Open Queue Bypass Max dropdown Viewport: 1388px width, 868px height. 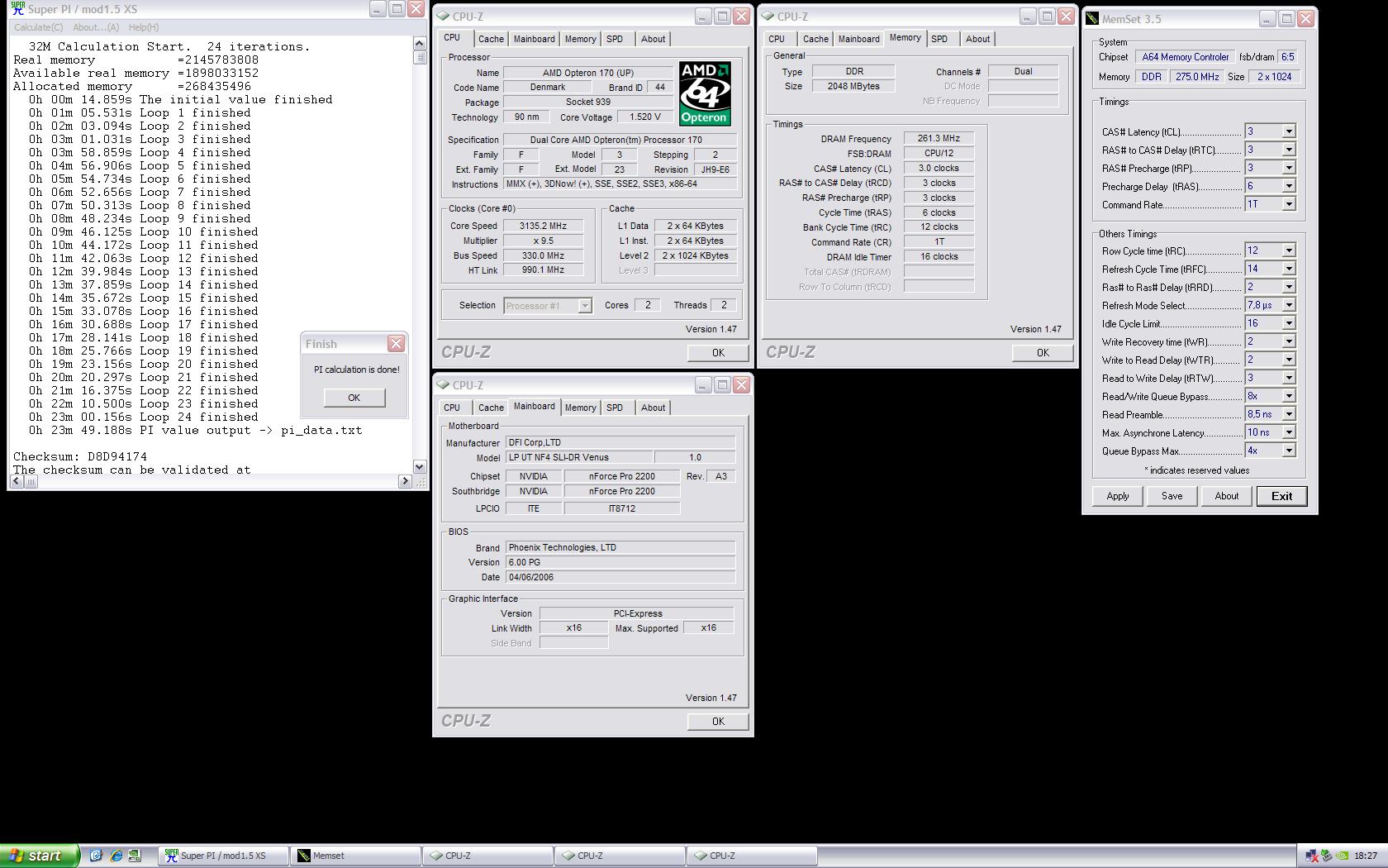point(1288,451)
